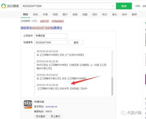
Task: Open the 视频 tab
Action: (55, 14)
